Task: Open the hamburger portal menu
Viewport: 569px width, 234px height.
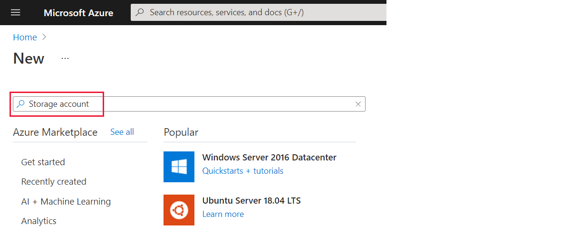Action: [16, 13]
